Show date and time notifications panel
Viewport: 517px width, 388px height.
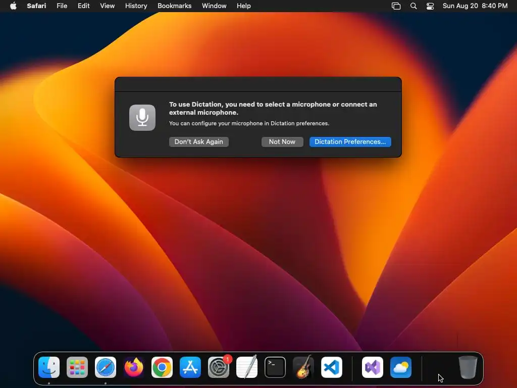coord(475,6)
